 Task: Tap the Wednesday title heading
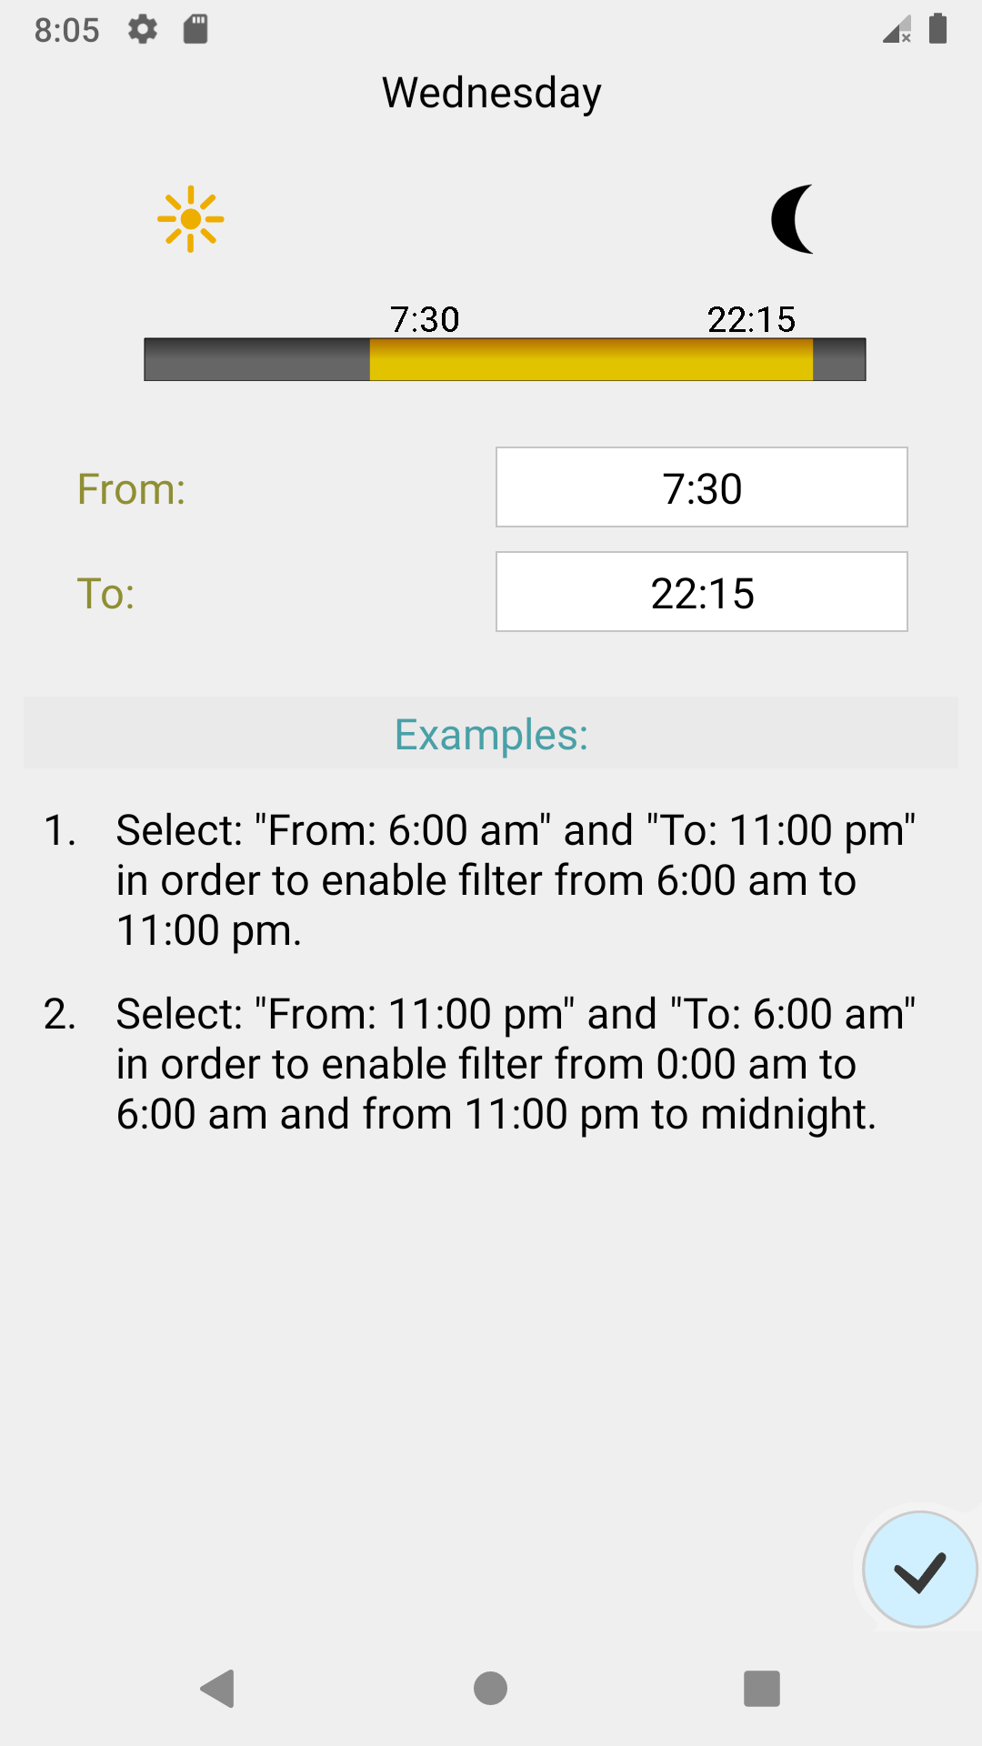[491, 93]
